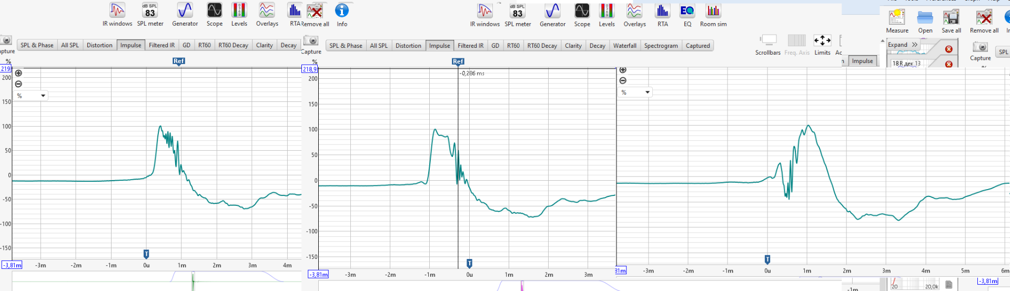Open the Captured tab
Viewport: 1010px width, 291px height.
(x=698, y=46)
